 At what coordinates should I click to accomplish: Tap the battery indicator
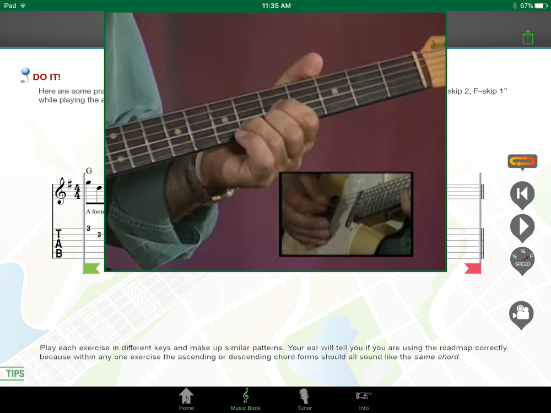[541, 6]
